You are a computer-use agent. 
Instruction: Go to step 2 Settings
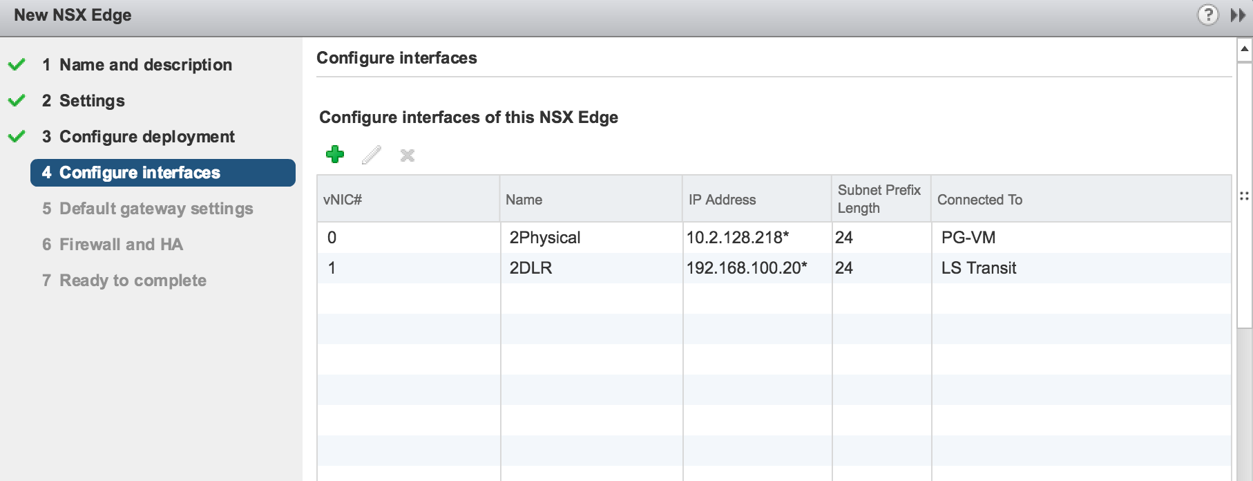pos(84,101)
